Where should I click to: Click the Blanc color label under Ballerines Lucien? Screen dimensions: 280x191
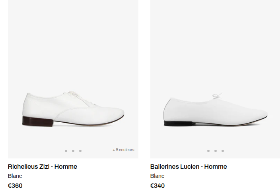pyautogui.click(x=157, y=176)
